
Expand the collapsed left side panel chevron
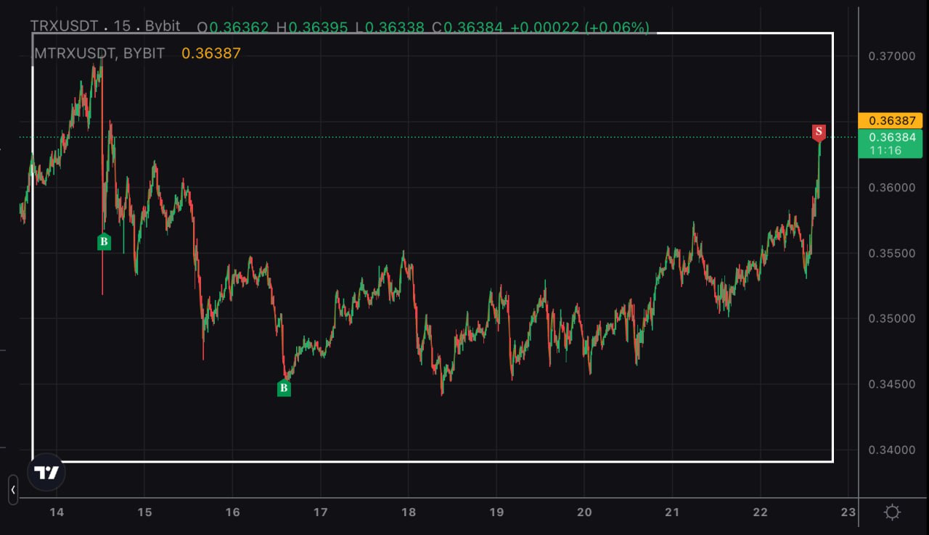(13, 490)
